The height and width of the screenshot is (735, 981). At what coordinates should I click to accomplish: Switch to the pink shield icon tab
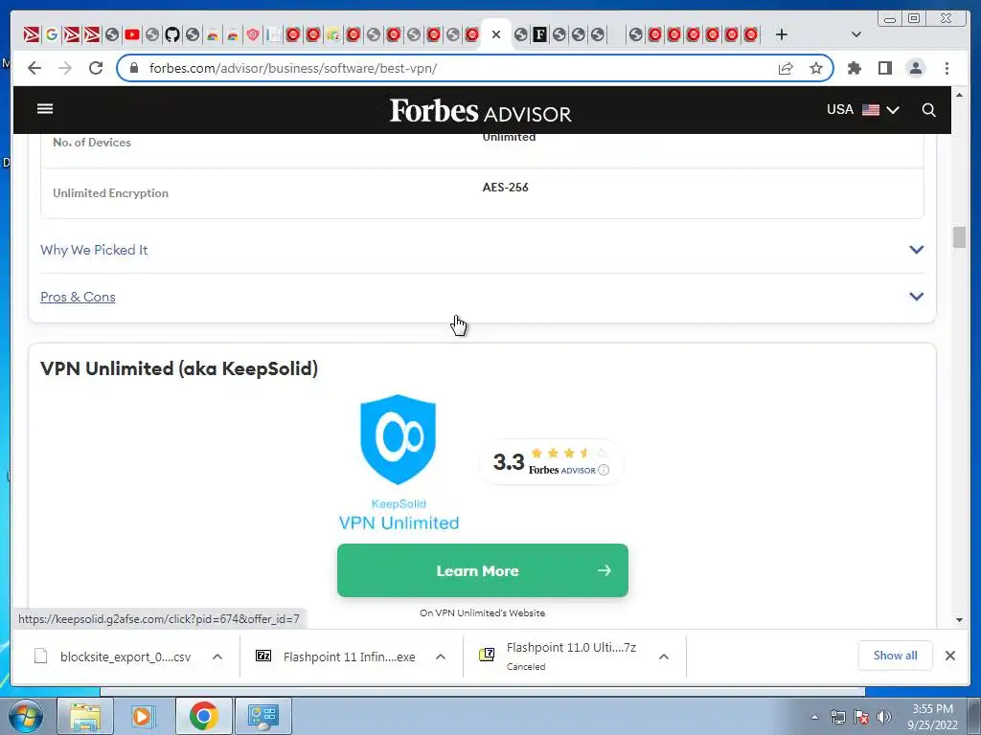[x=252, y=35]
